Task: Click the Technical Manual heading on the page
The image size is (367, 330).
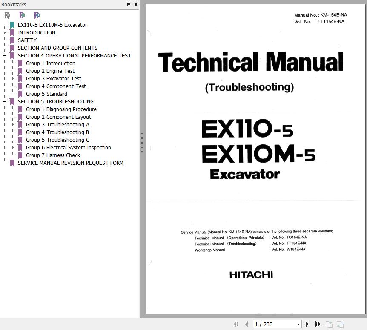Action: tap(251, 62)
